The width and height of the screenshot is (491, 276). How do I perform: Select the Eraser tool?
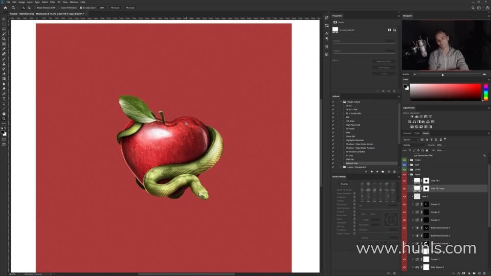pyautogui.click(x=4, y=74)
